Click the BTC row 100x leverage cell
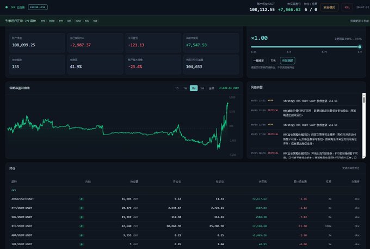 tap(328, 226)
